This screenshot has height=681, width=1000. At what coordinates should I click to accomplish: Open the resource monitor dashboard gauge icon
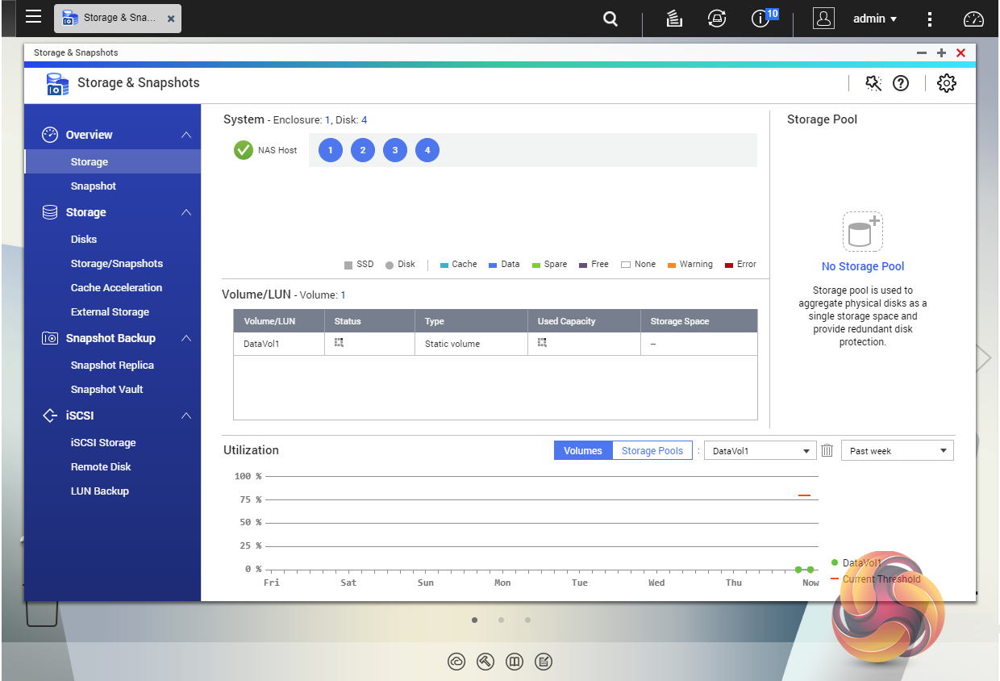(973, 19)
